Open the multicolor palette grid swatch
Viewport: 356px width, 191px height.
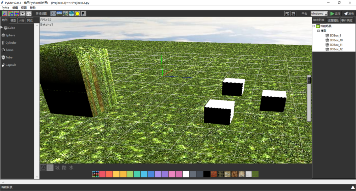pyautogui.click(x=95, y=174)
